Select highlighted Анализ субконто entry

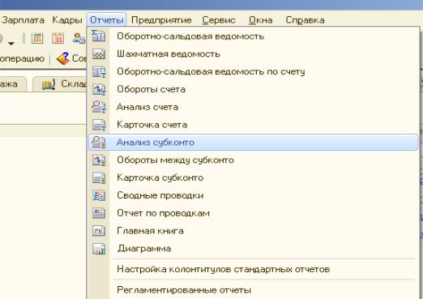pyautogui.click(x=254, y=143)
